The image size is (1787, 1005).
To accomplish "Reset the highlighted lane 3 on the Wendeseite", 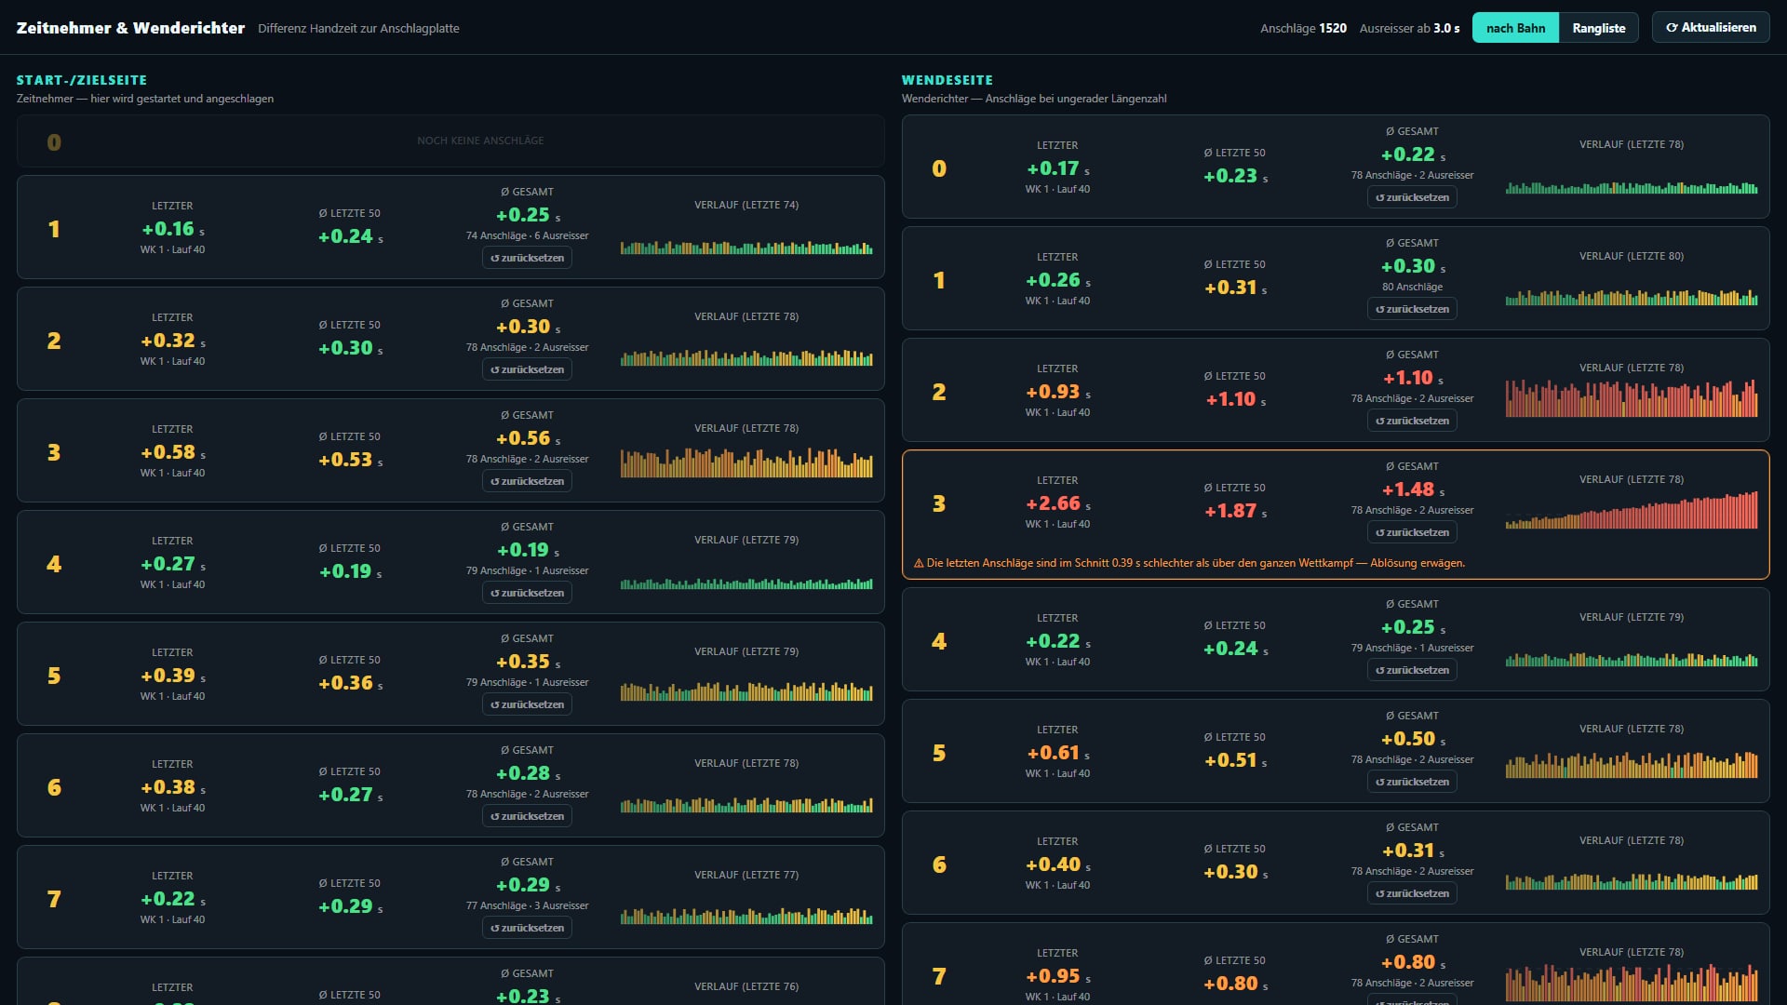I will pos(1412,532).
